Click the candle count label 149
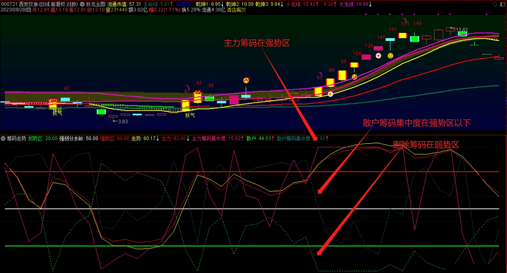 point(418,23)
